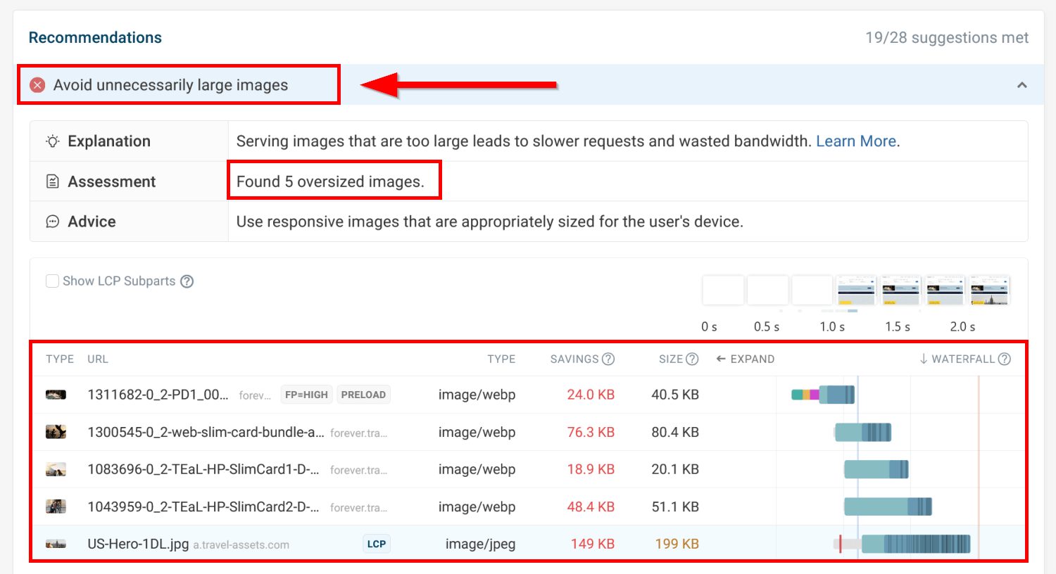Click the PRELOAD badge next to FP=HIGH
Viewport: 1056px width, 574px height.
point(363,394)
